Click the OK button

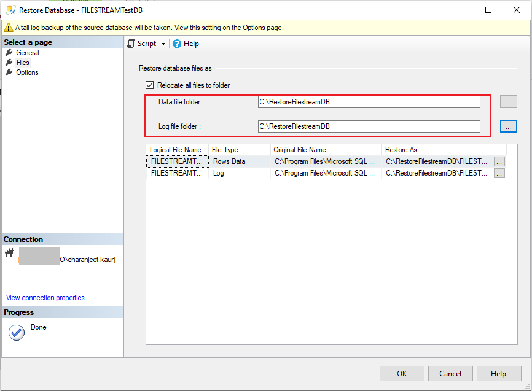402,373
